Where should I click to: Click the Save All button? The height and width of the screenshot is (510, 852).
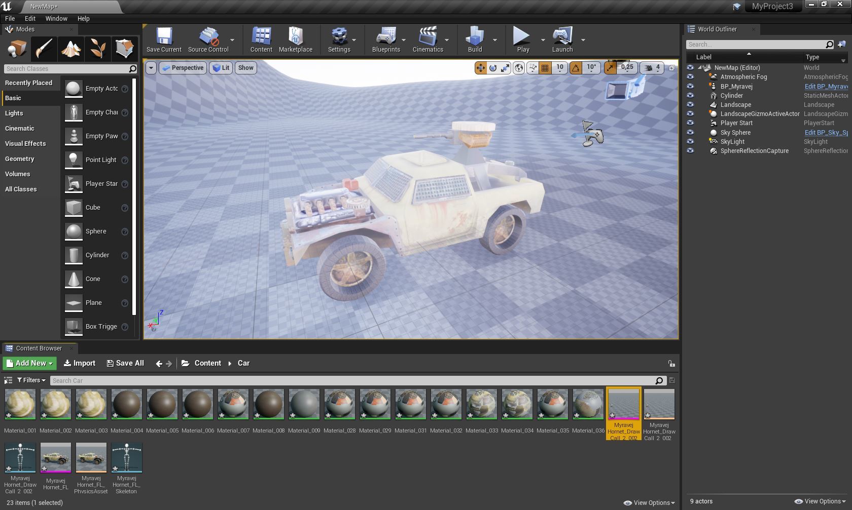pos(125,364)
